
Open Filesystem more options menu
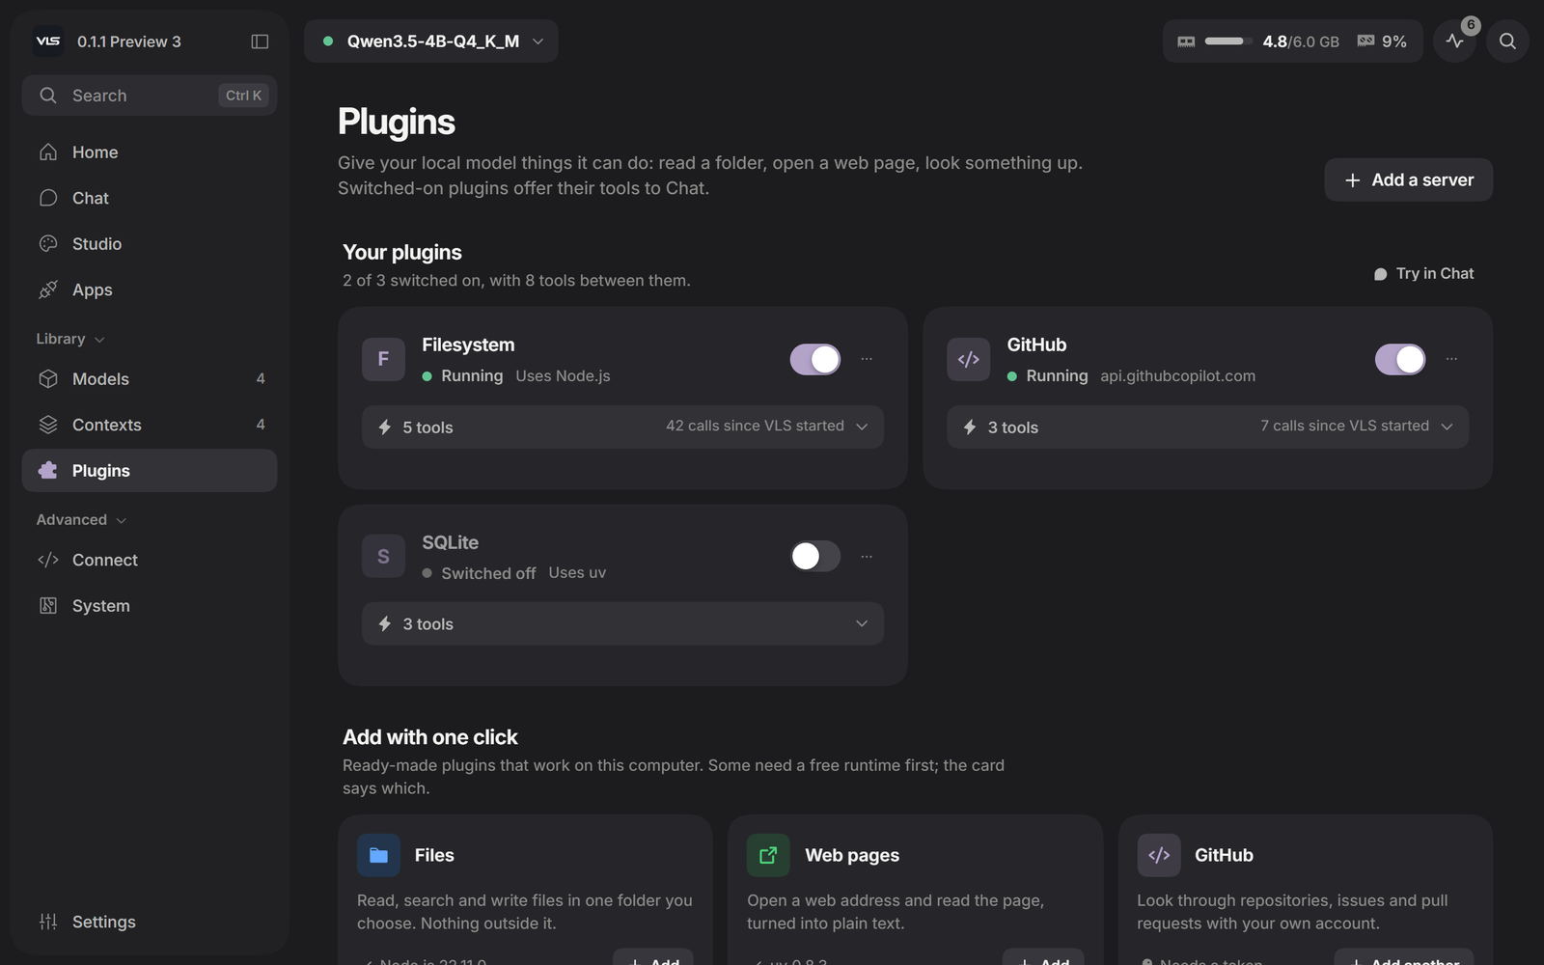[867, 359]
